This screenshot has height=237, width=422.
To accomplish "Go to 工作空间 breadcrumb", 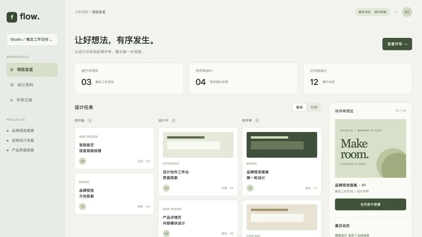I will (x=81, y=12).
